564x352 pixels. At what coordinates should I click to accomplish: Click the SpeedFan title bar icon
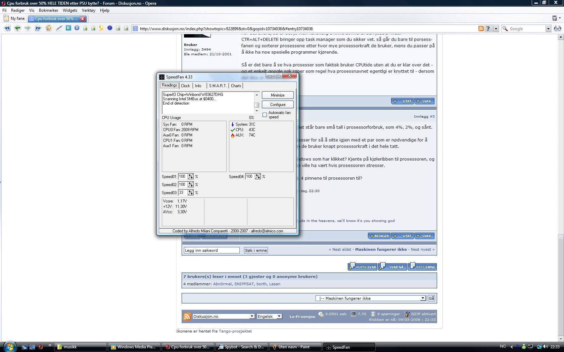pyautogui.click(x=162, y=77)
